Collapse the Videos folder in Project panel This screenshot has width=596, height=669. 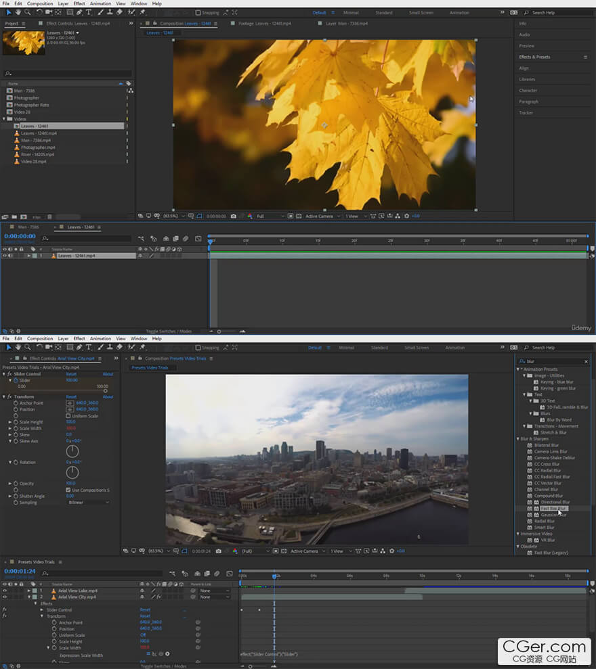[4, 119]
